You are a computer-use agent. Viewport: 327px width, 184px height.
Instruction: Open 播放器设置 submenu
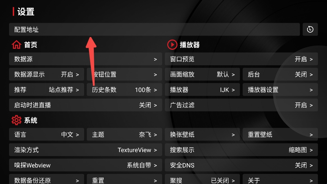pos(280,90)
